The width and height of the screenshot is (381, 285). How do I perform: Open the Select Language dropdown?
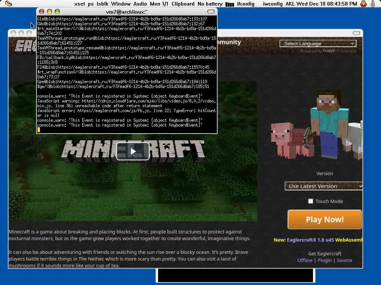318,44
